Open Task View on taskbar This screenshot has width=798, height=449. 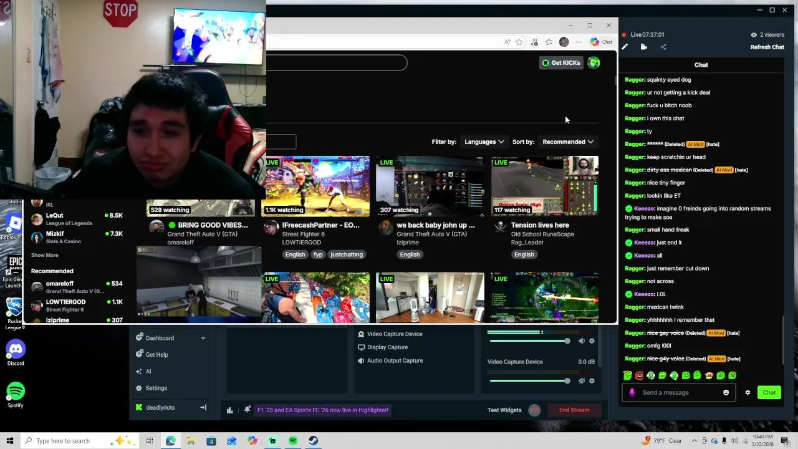pos(150,441)
